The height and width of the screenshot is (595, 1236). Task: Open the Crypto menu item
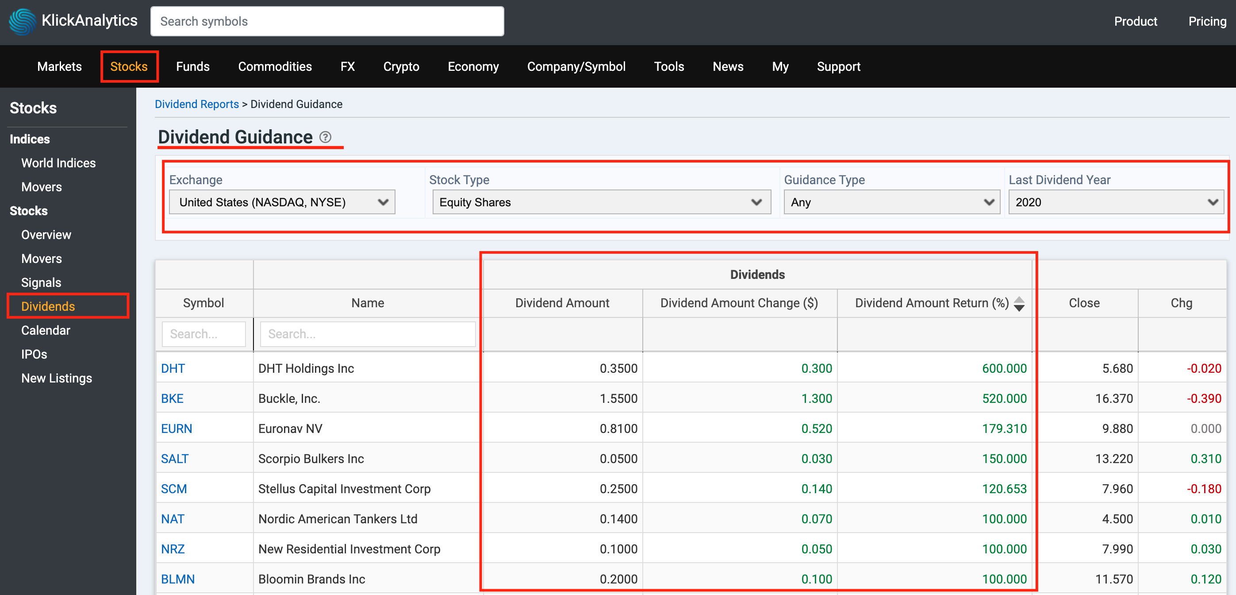401,67
